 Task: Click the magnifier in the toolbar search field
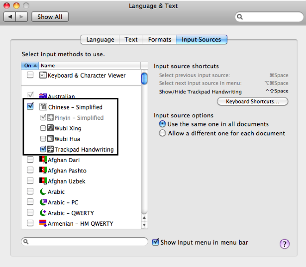coord(240,17)
